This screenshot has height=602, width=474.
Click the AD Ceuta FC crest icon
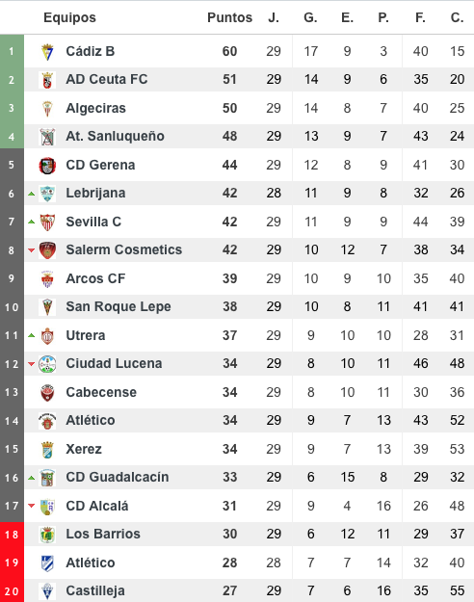click(47, 80)
